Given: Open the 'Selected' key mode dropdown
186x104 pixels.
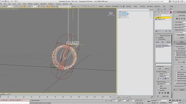Looking at the screenshot, I should point(162,100).
